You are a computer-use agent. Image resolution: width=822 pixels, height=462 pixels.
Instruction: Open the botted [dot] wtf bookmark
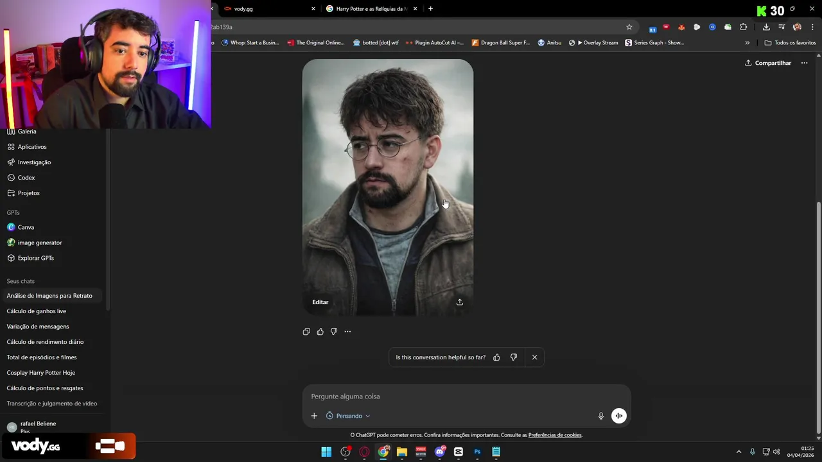click(376, 43)
